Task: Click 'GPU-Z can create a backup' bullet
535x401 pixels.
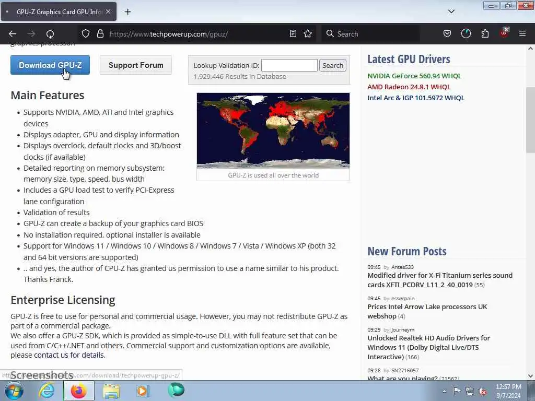Action: 113,223
